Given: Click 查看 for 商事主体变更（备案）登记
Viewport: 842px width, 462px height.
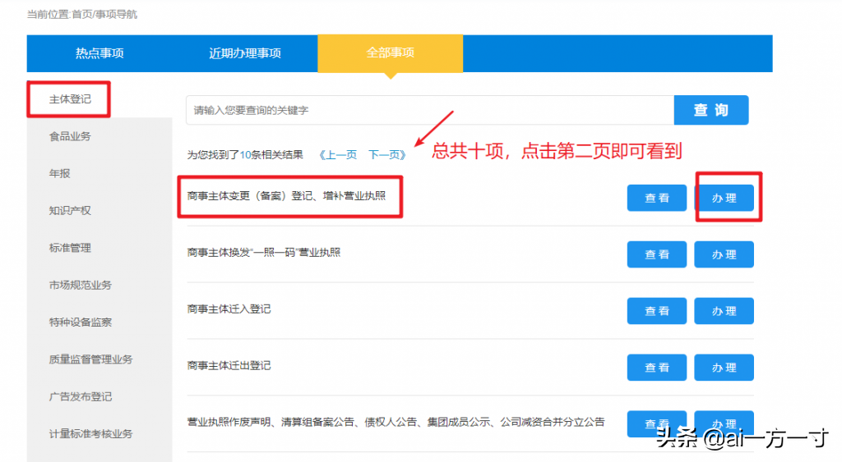Looking at the screenshot, I should [657, 198].
